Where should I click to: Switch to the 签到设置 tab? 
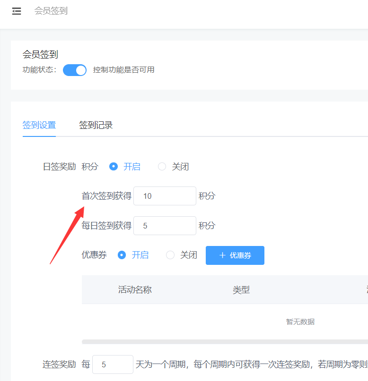point(39,125)
